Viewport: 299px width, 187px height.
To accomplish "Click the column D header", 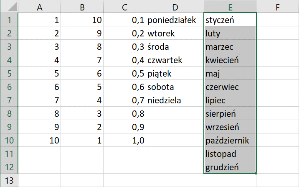I will 175,7.
